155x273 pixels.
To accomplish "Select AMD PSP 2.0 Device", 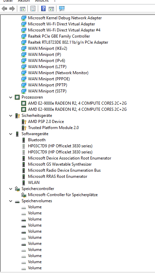I will (x=46, y=122).
